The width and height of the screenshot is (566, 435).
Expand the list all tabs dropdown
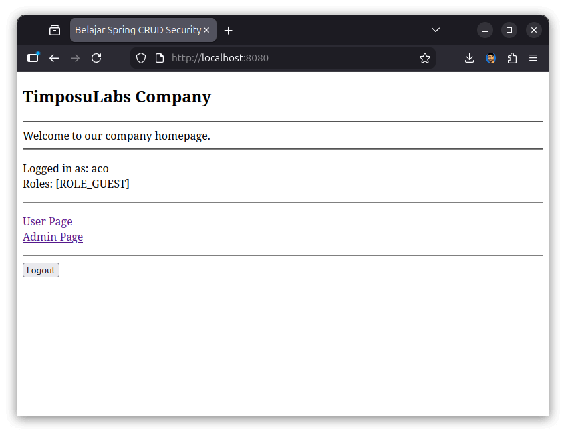pyautogui.click(x=436, y=30)
